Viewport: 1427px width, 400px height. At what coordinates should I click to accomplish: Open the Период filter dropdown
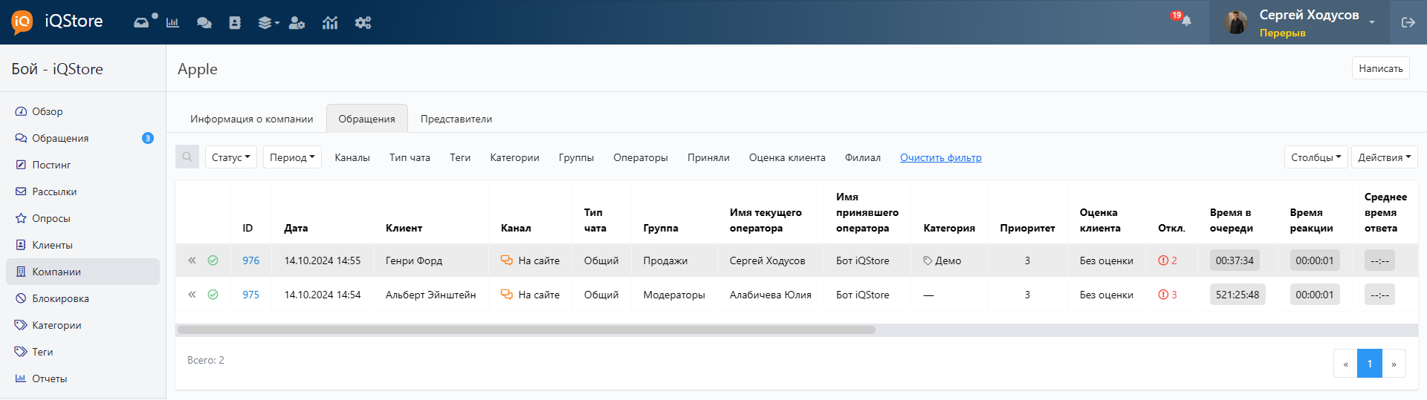(292, 157)
